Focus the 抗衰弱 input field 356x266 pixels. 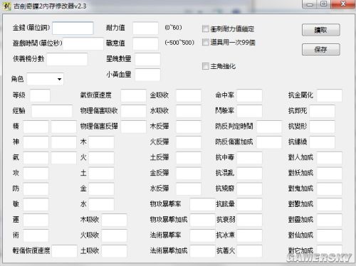tap(250, 220)
